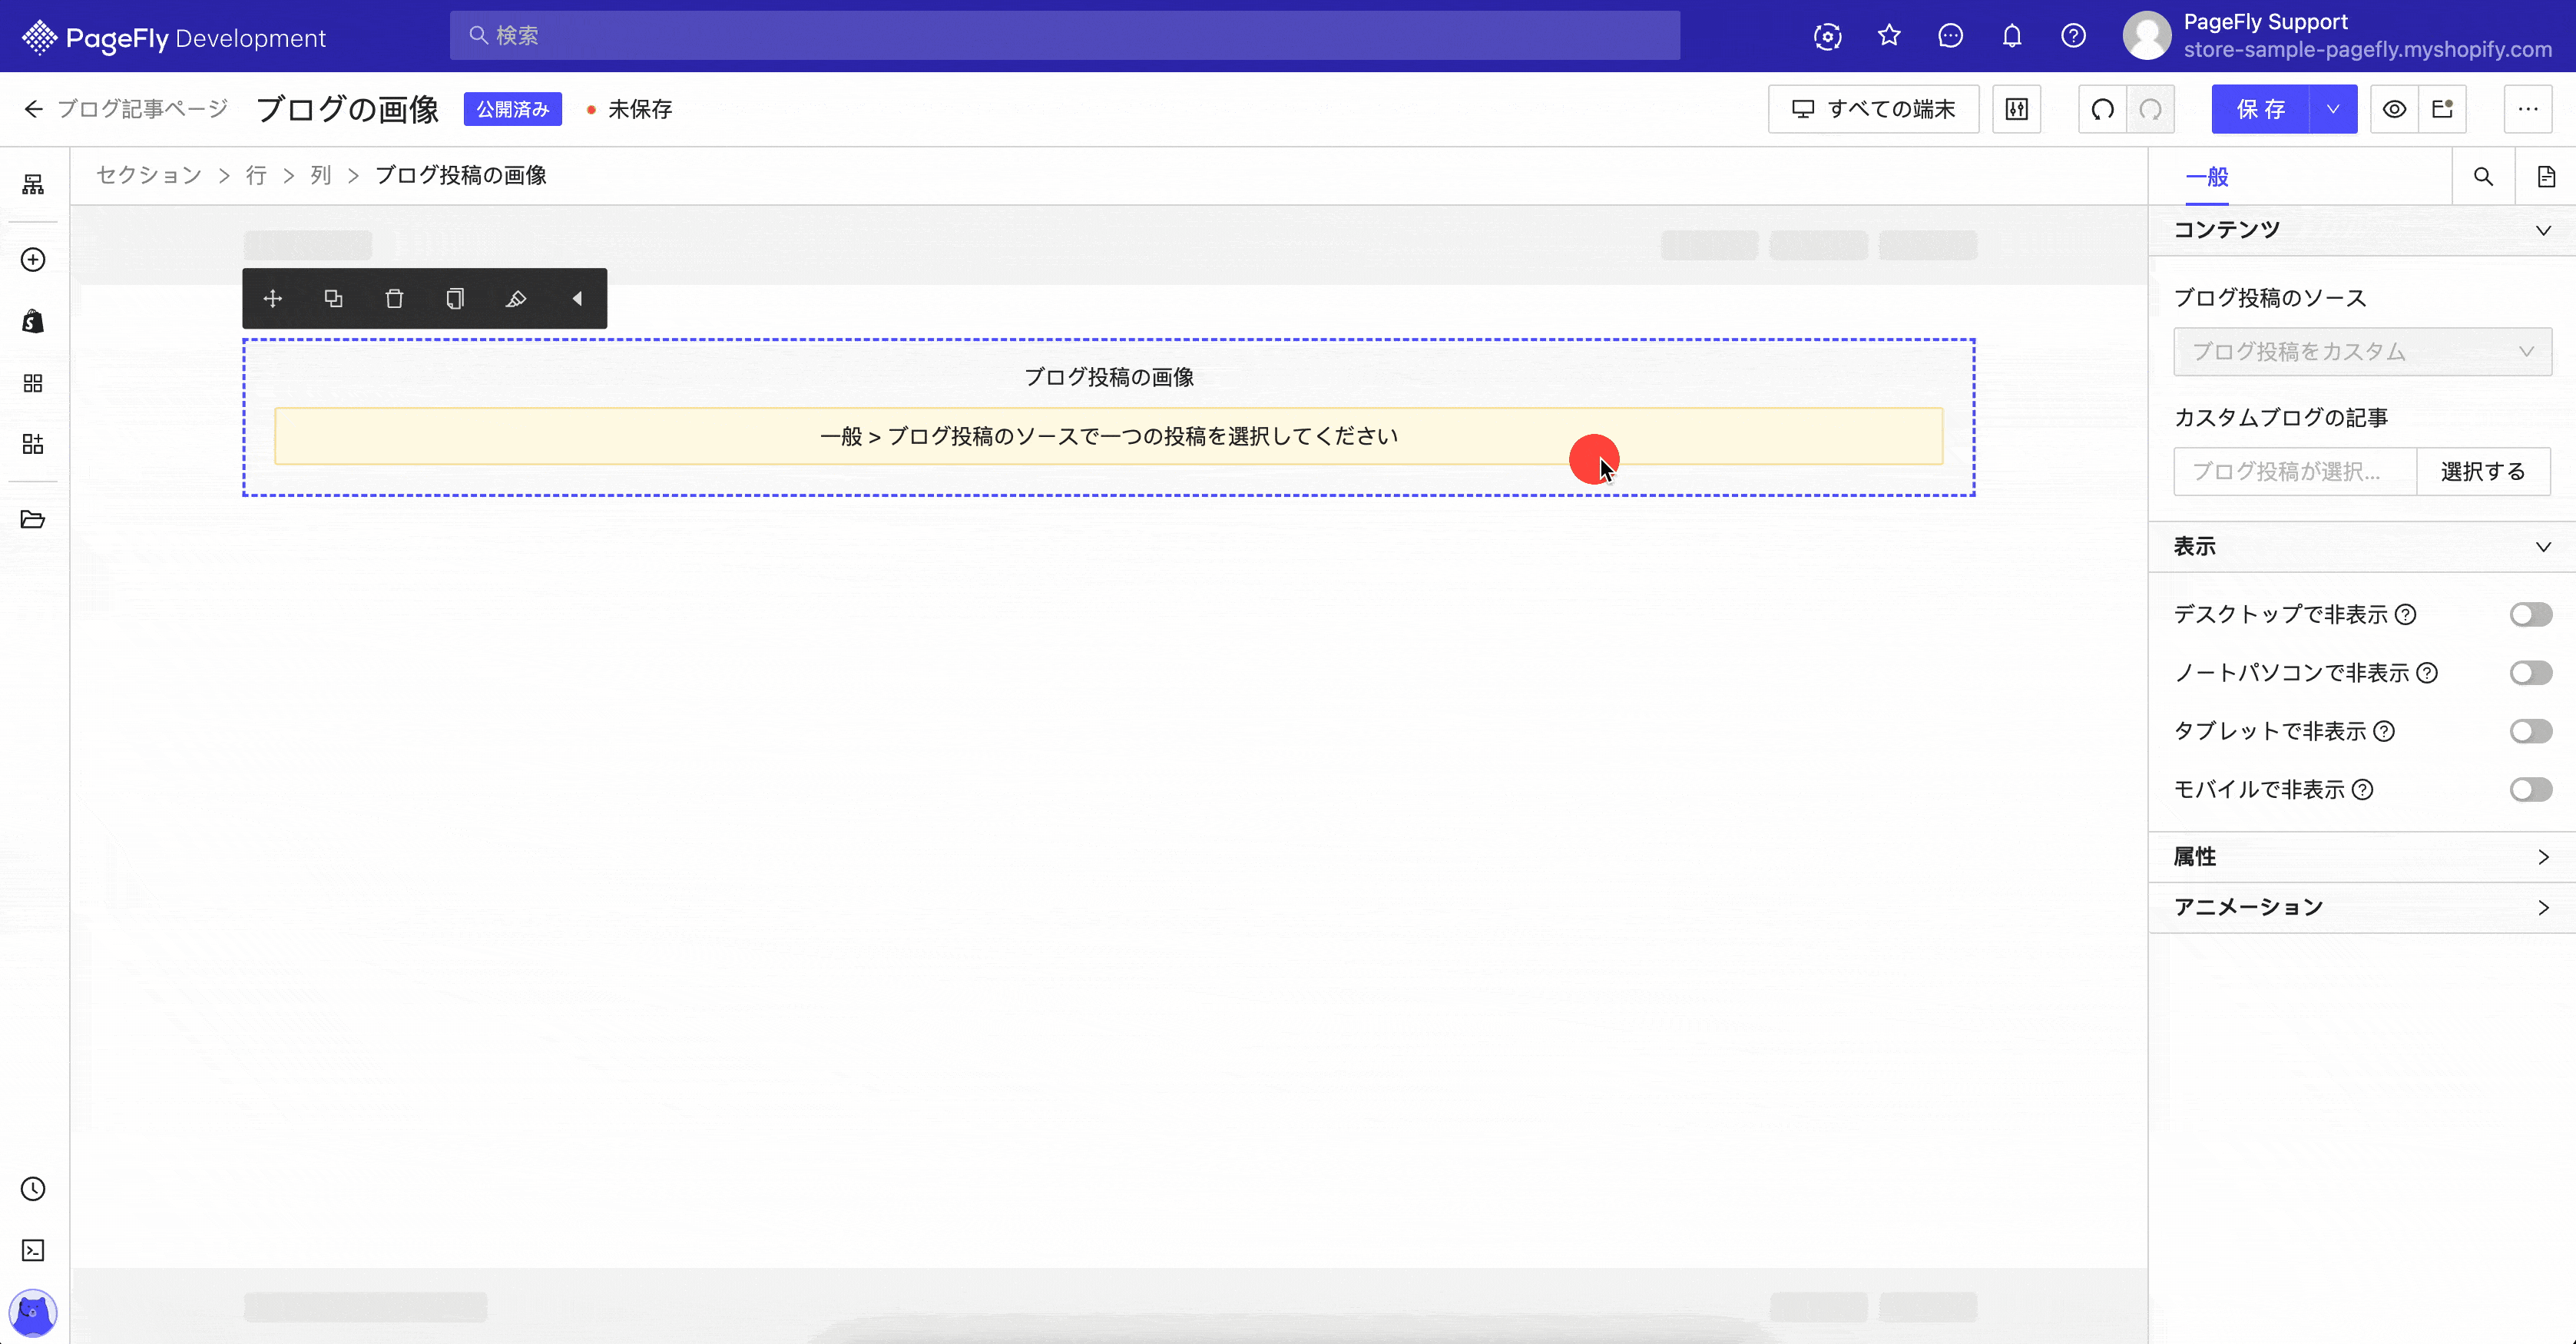The image size is (2576, 1344).
Task: Expand the アニメーション section
Action: [2362, 907]
